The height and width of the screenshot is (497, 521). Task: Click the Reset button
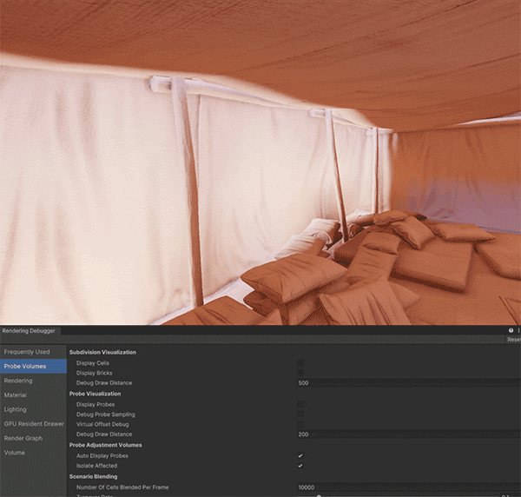(x=514, y=341)
